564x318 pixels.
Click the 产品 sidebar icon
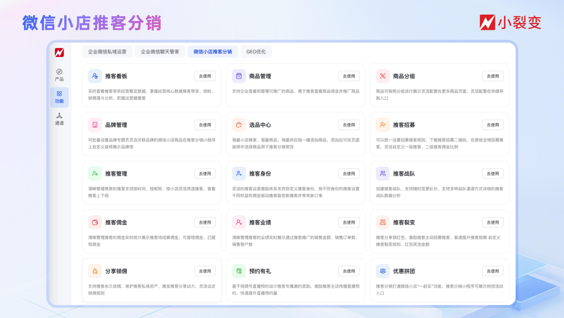click(x=59, y=73)
